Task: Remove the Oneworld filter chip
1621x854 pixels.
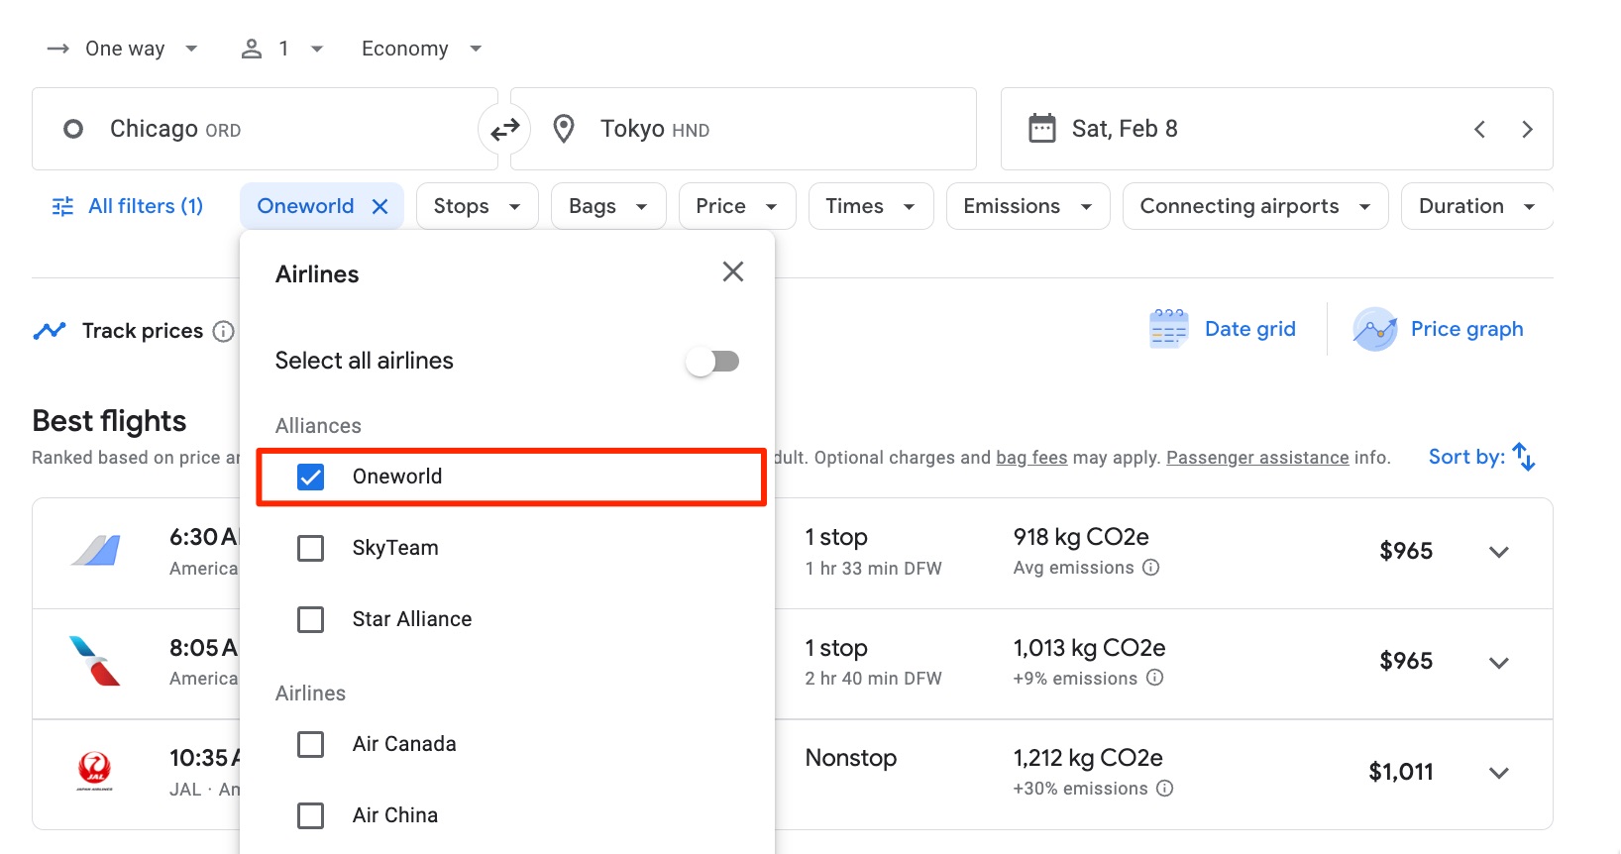Action: click(379, 206)
